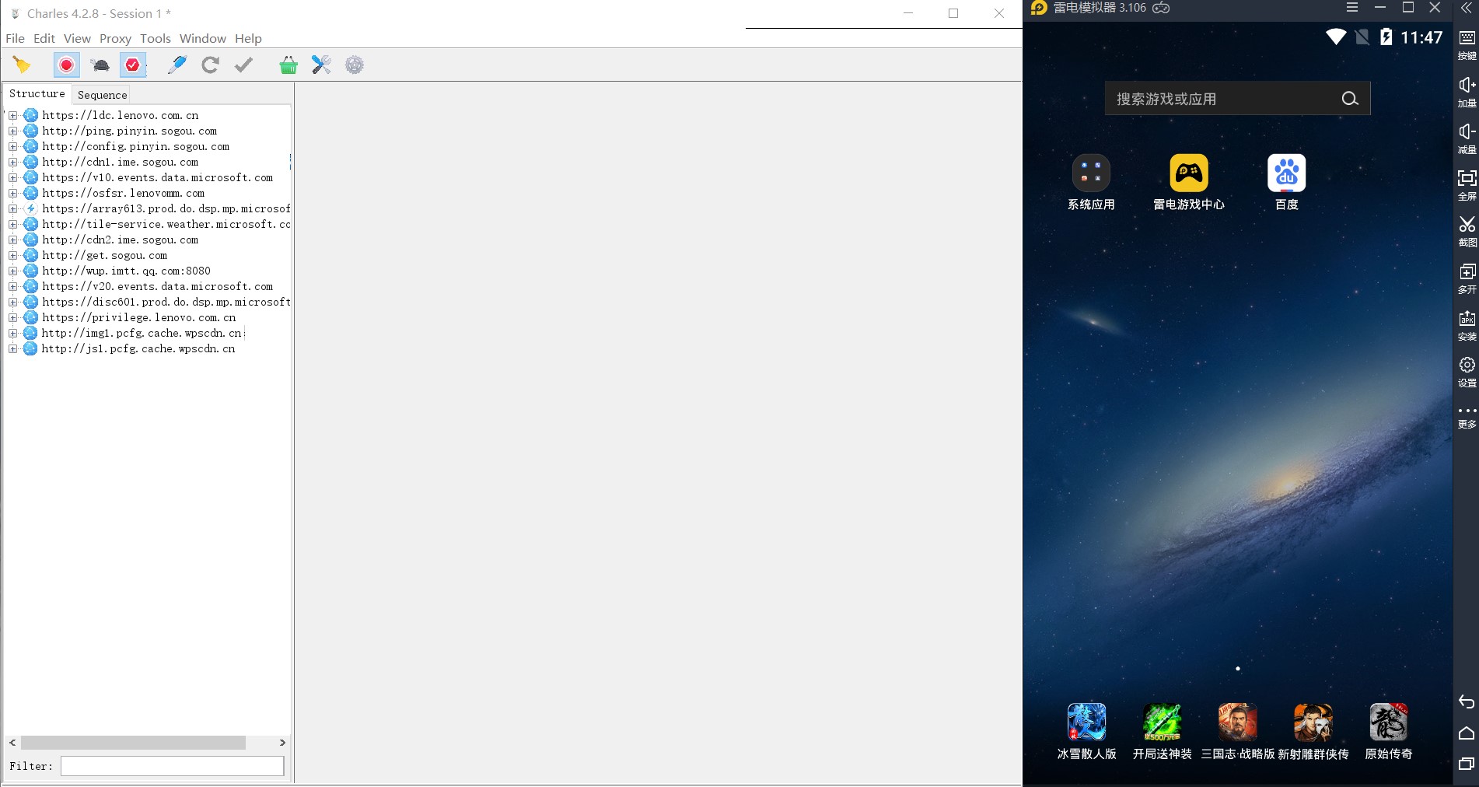The width and height of the screenshot is (1479, 787).
Task: Select the http://get.sogou.com host row
Action: (x=104, y=255)
